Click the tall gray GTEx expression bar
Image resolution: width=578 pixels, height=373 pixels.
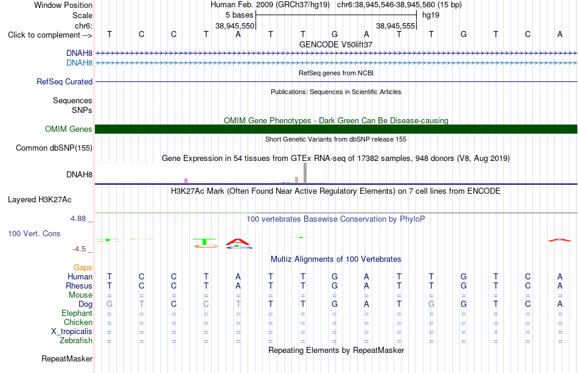pyautogui.click(x=305, y=173)
